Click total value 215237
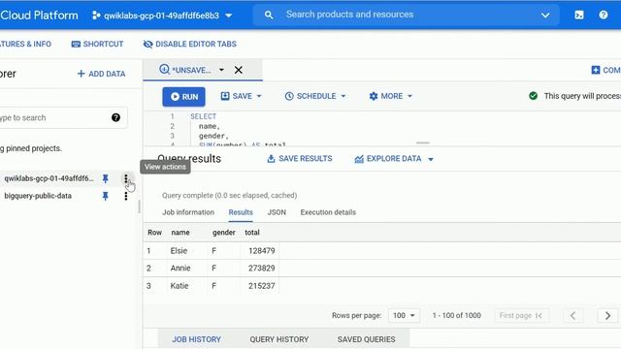This screenshot has width=621, height=349. [261, 286]
